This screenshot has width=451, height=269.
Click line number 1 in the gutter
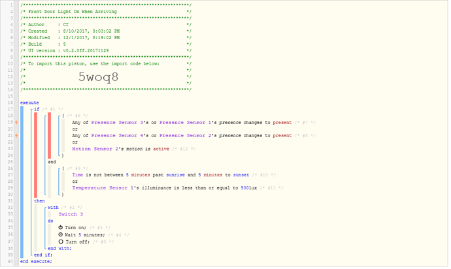(12, 5)
